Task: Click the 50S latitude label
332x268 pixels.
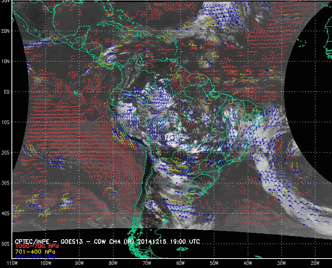Action: coord(5,244)
